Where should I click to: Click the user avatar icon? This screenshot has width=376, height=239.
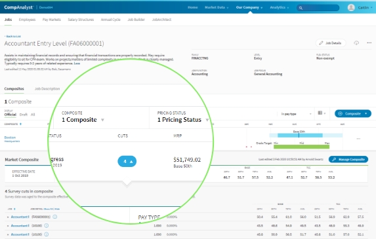click(351, 8)
